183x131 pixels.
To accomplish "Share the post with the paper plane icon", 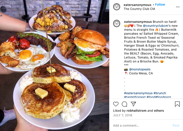I will point(133,104).
